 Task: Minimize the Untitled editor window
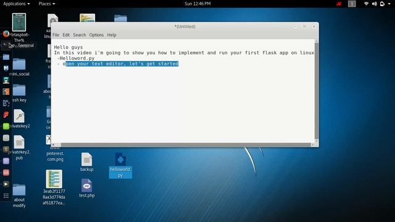295,27
